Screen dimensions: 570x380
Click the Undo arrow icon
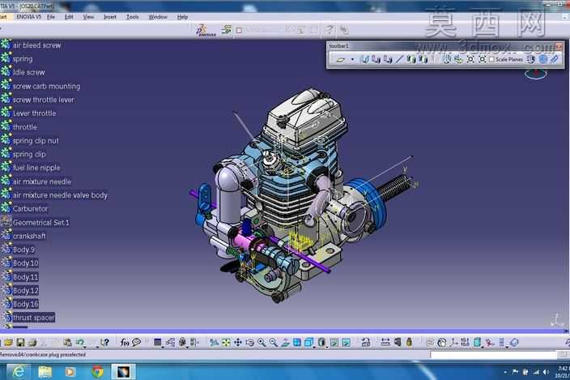coord(79,342)
